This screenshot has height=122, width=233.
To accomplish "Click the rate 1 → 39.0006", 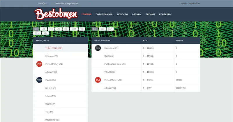I will 148,72.
